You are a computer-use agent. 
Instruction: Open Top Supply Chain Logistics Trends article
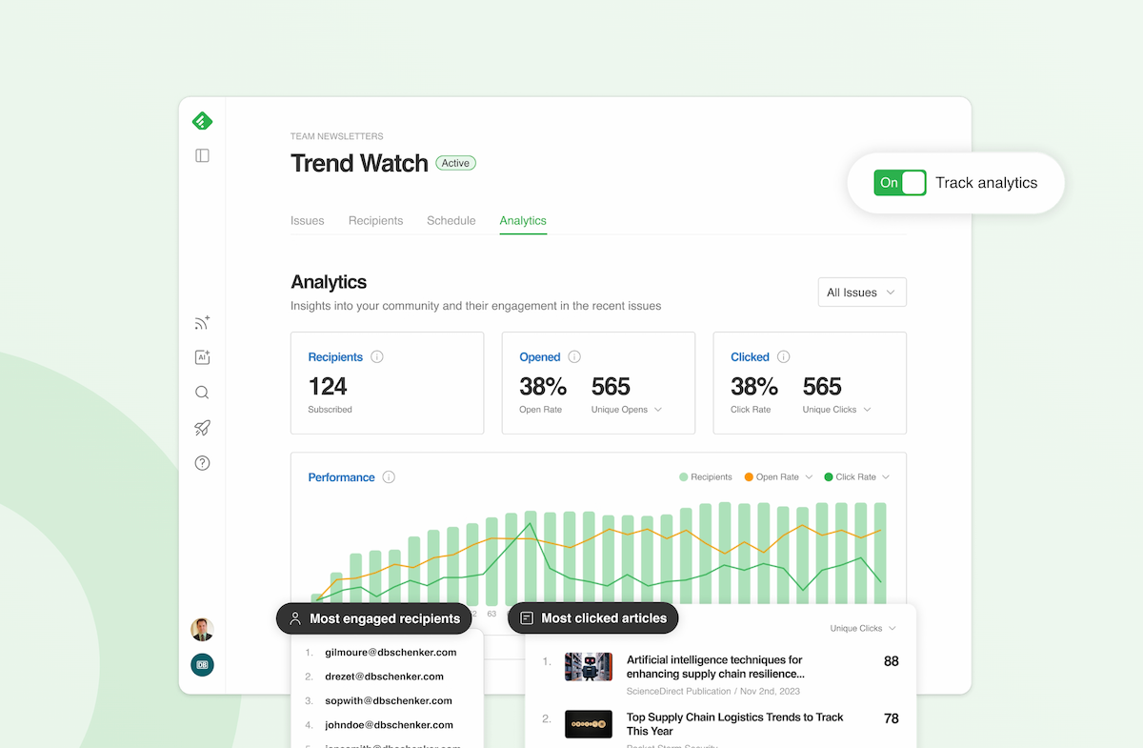click(x=734, y=724)
